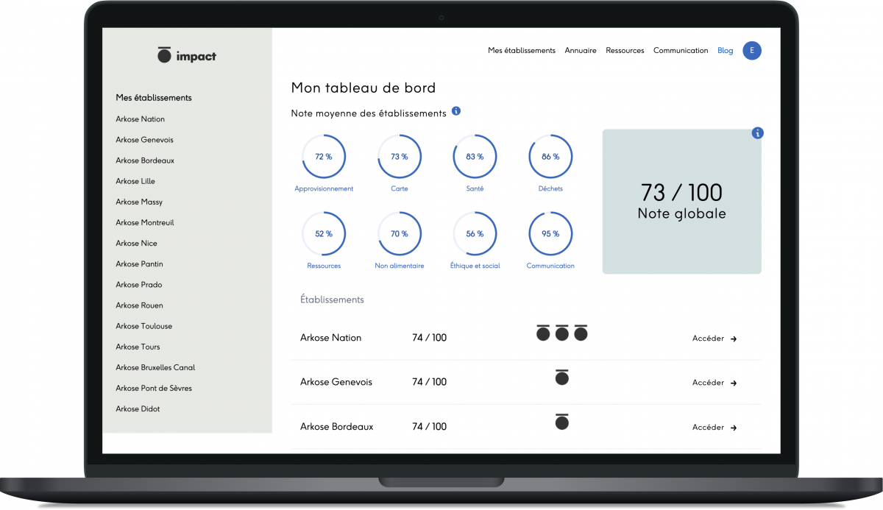This screenshot has width=883, height=510.
Task: Open the Annuaire menu item
Action: pyautogui.click(x=581, y=51)
